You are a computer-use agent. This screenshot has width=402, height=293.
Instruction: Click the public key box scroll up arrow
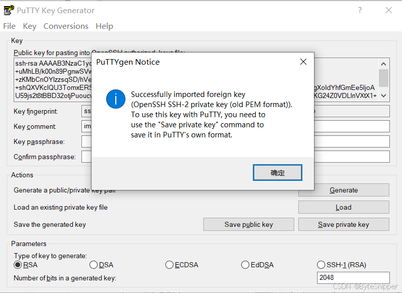383,64
